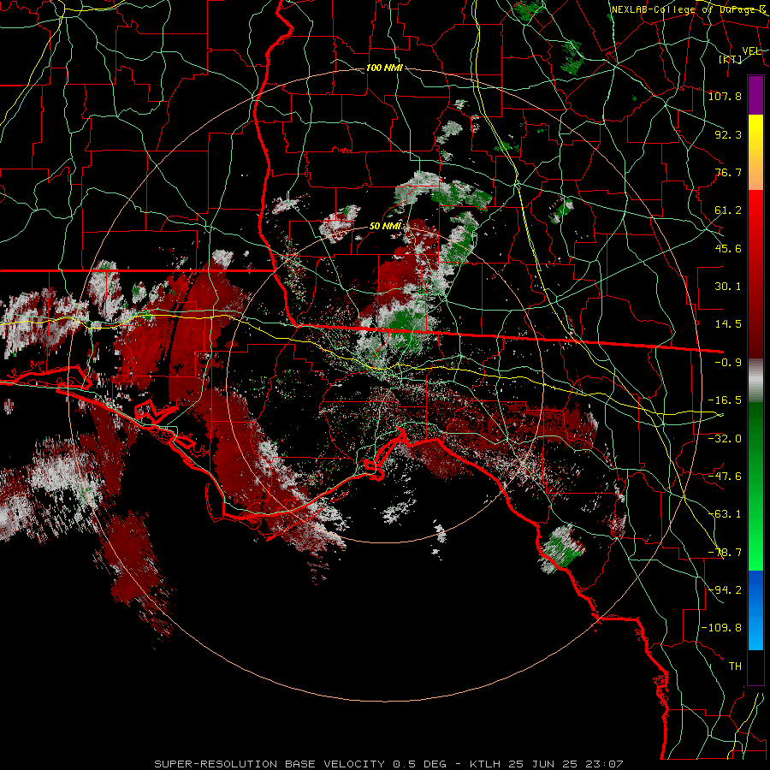Click the -47.6 velocity scale value
Viewport: 770px width, 770px height.
coord(725,477)
